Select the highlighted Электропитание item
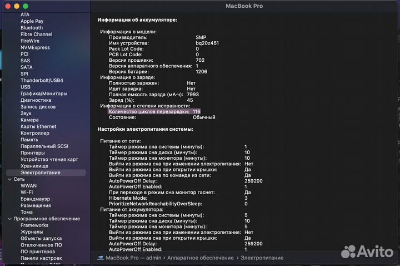Screen dimensions: 400x266 [x=46, y=173]
